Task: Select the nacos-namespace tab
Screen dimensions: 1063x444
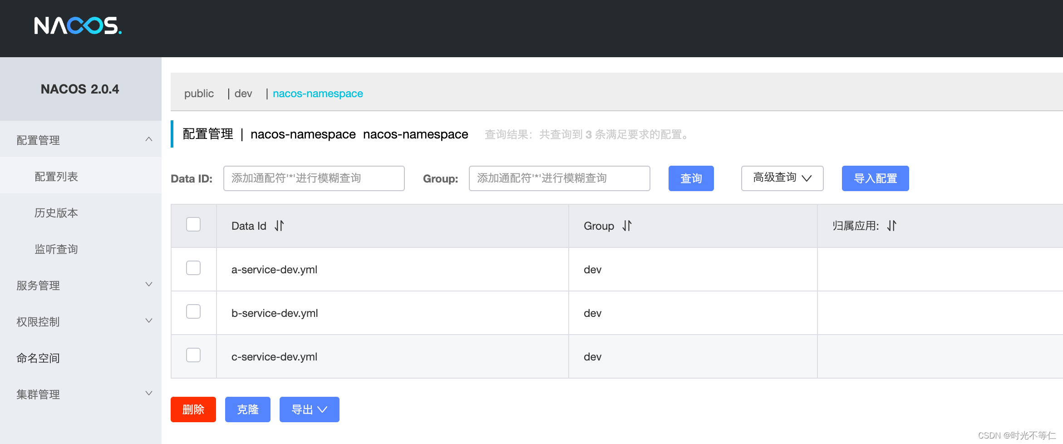Action: coord(318,94)
